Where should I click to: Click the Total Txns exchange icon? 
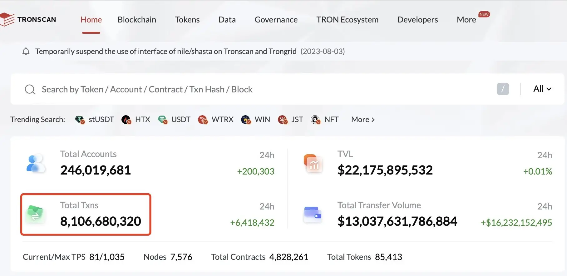tap(36, 214)
